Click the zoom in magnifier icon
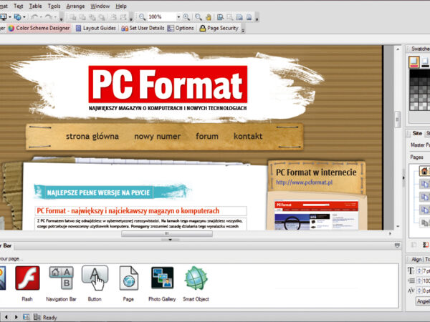This screenshot has height=322, width=430. click(x=187, y=16)
